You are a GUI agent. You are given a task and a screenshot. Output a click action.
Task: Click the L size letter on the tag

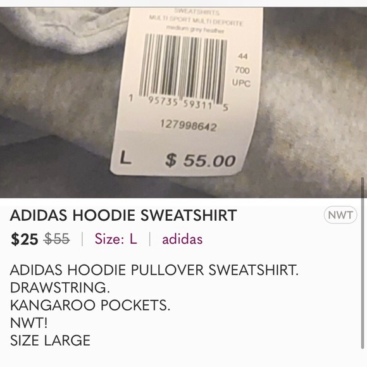[125, 158]
